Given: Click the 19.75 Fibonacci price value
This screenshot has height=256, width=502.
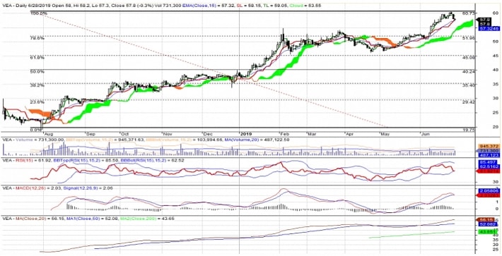Looking at the screenshot, I should click(468, 130).
